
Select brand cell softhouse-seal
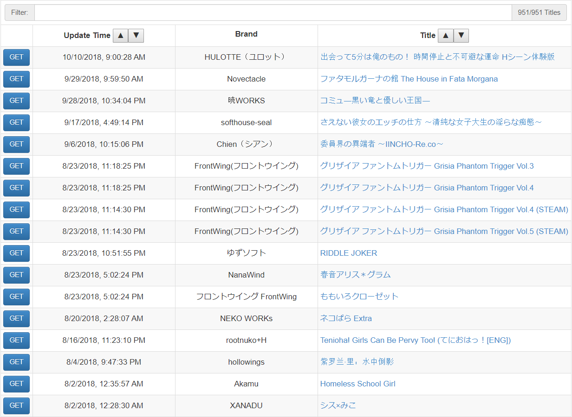[247, 123]
